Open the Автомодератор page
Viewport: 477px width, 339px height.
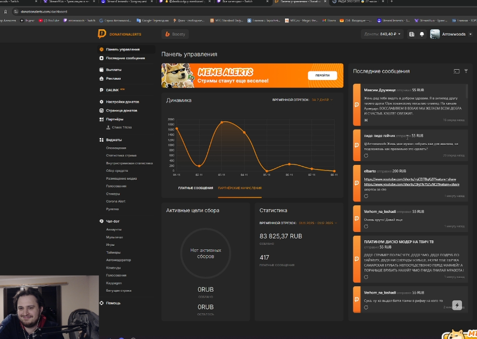click(118, 260)
